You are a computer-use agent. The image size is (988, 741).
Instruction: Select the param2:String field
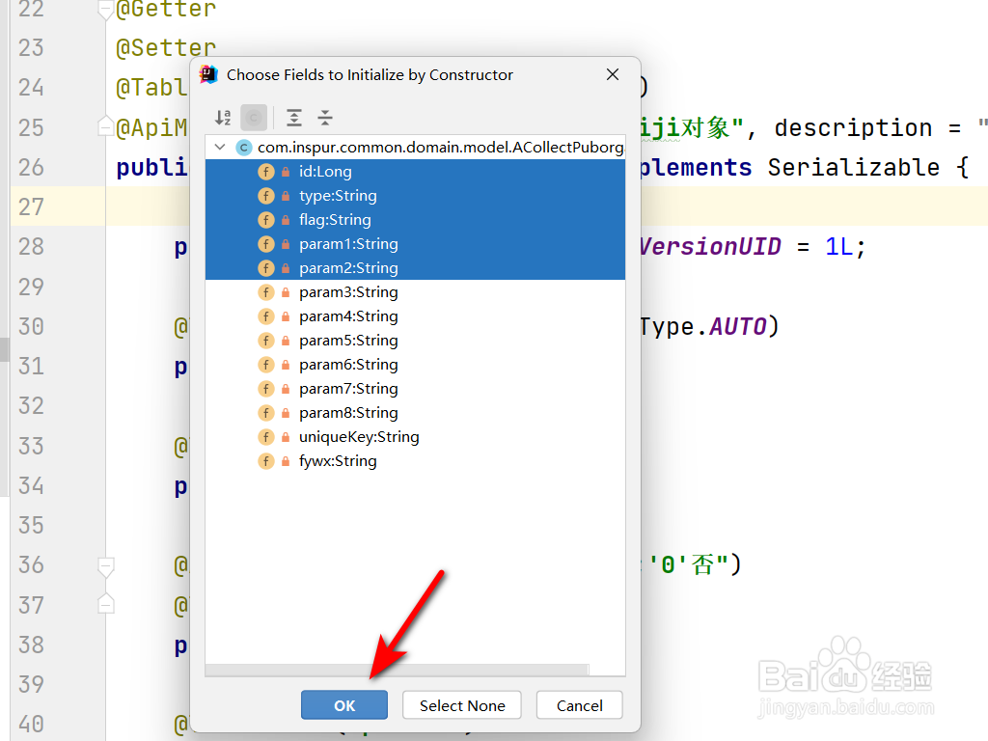point(415,268)
